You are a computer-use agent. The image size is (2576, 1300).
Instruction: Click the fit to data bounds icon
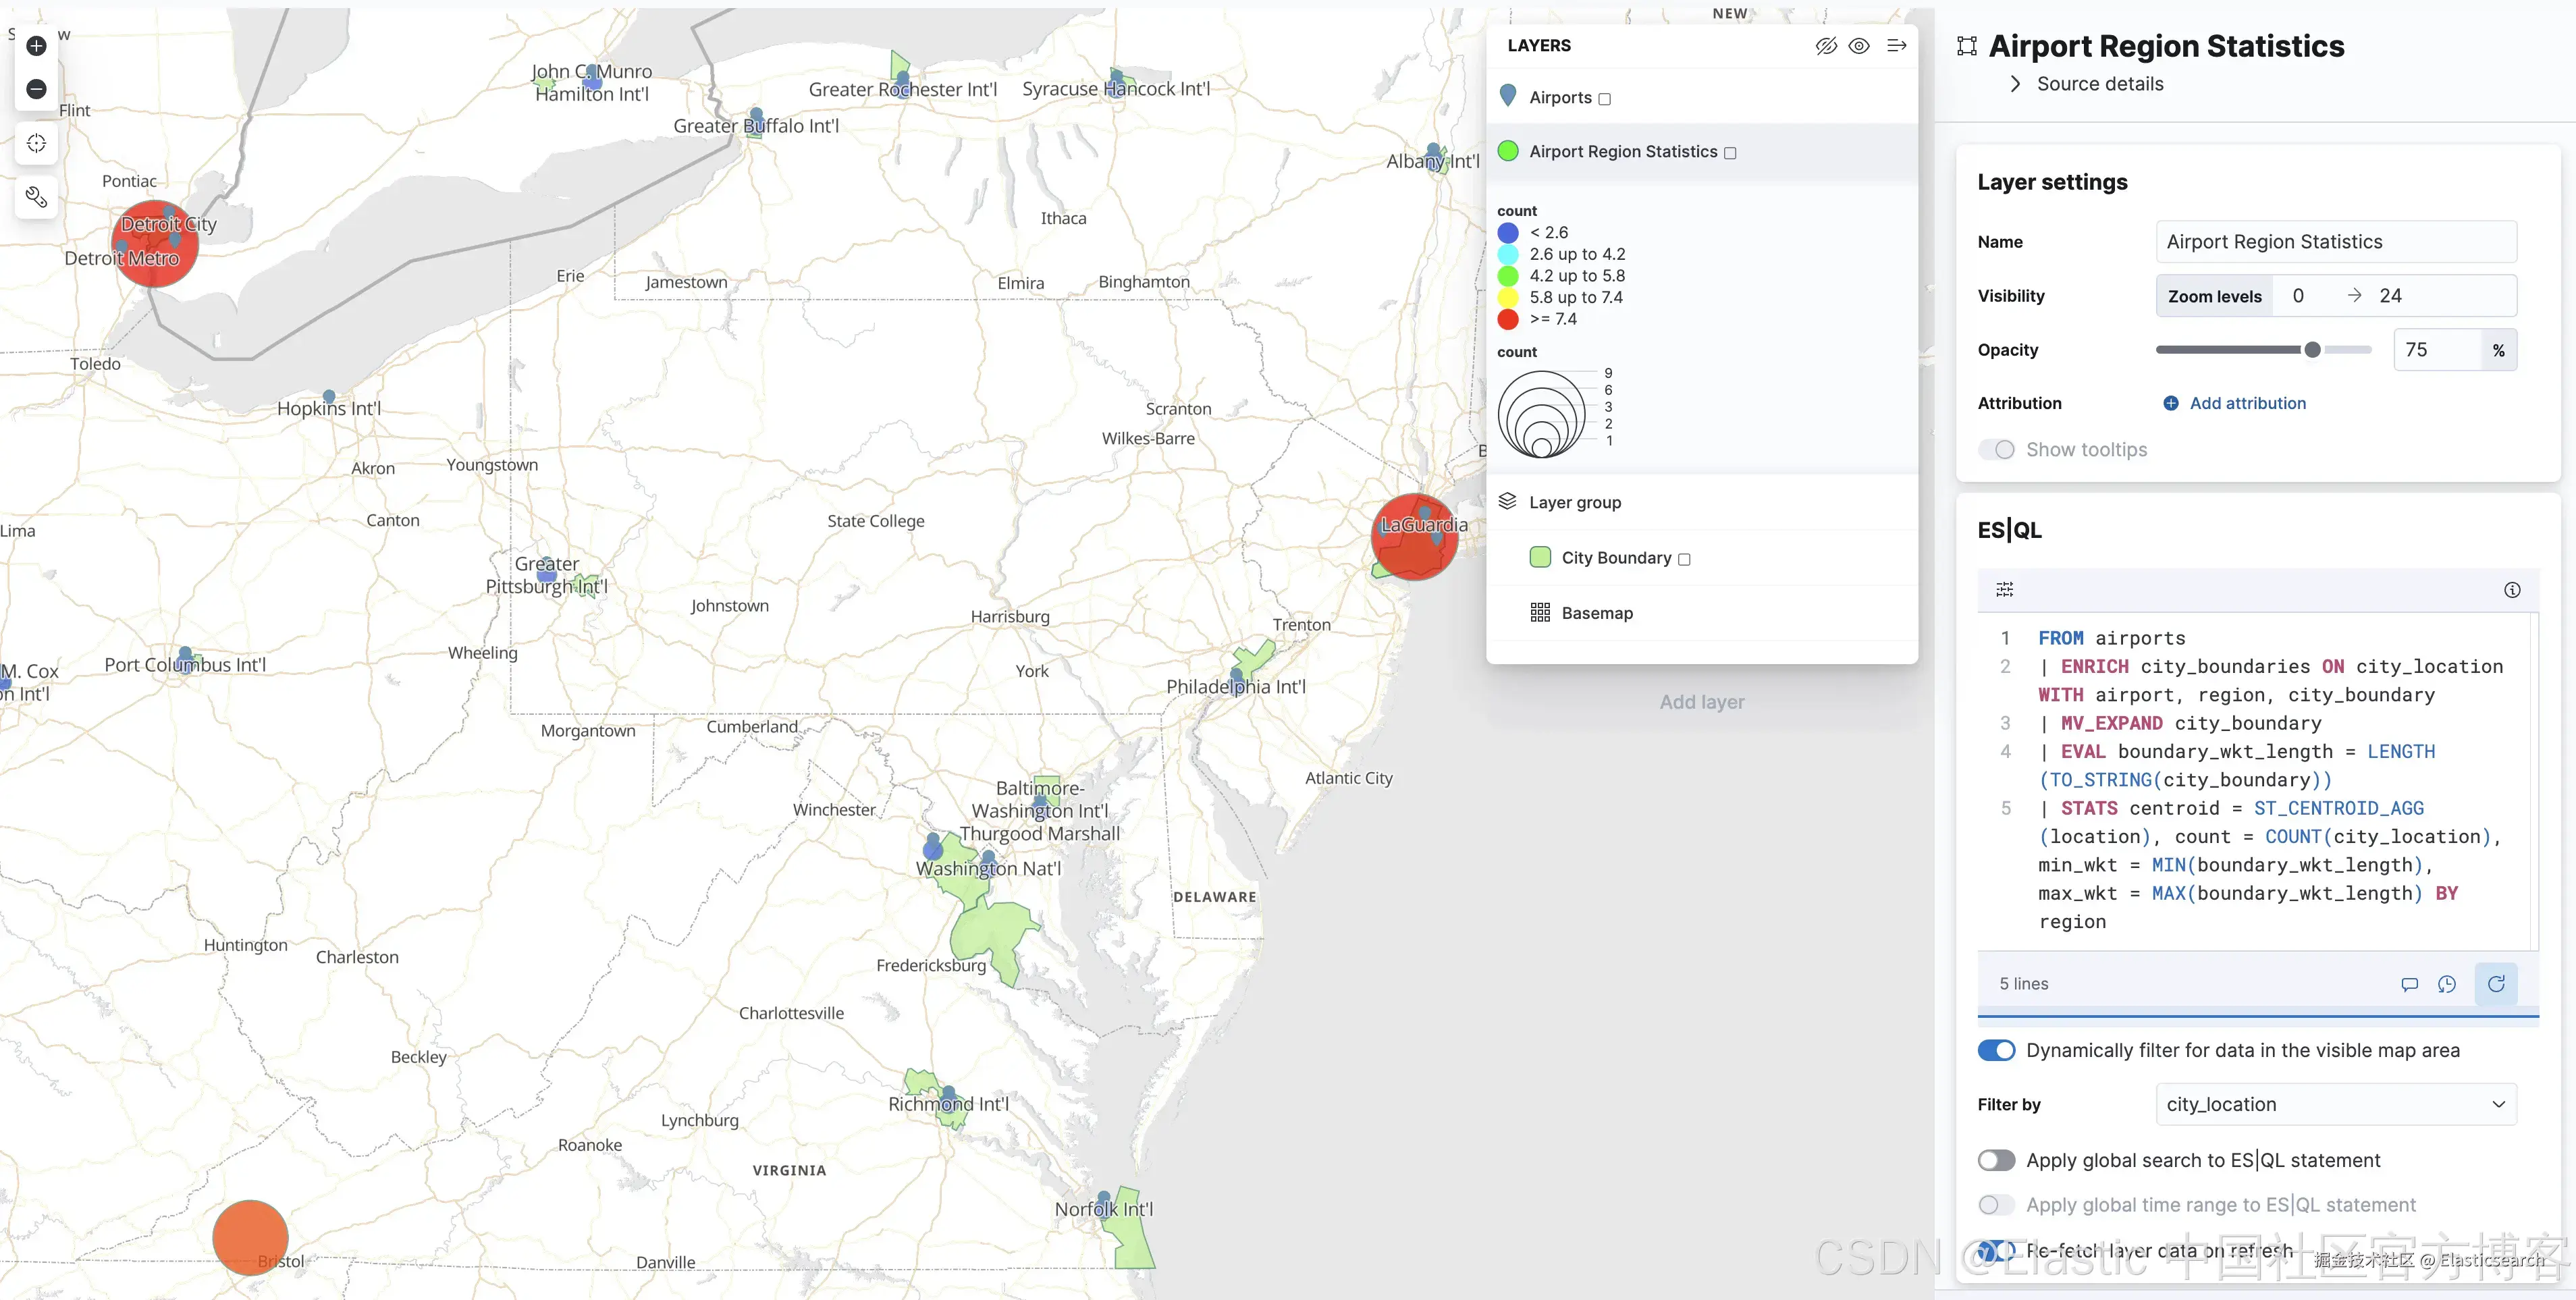(36, 143)
